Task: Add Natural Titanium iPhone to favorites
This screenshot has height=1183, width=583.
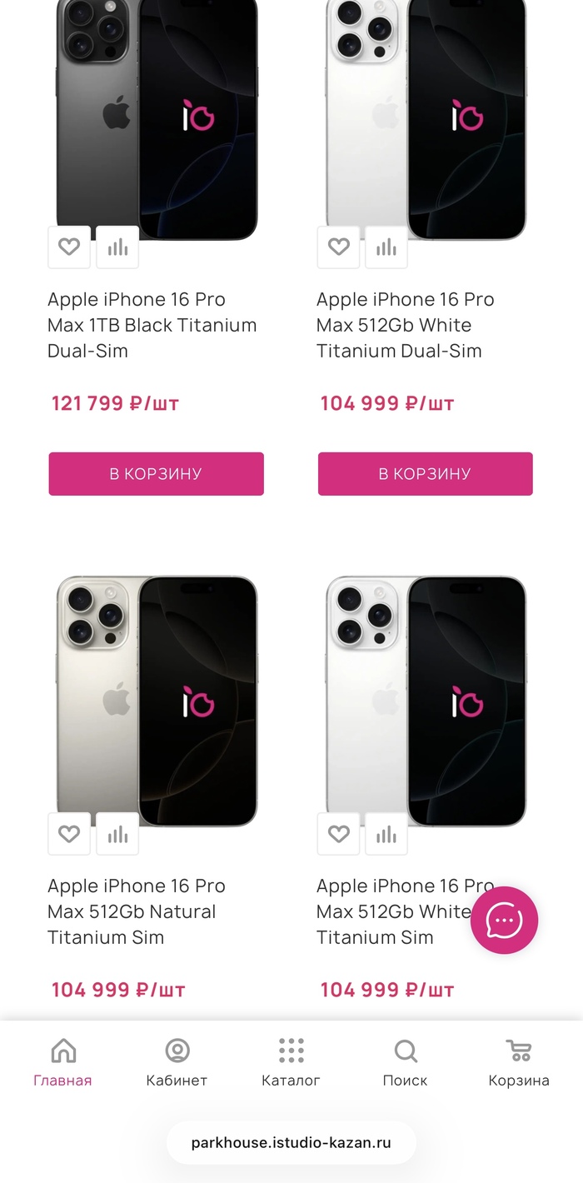Action: click(69, 834)
